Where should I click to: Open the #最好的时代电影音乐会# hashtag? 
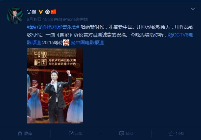[x=53, y=27]
